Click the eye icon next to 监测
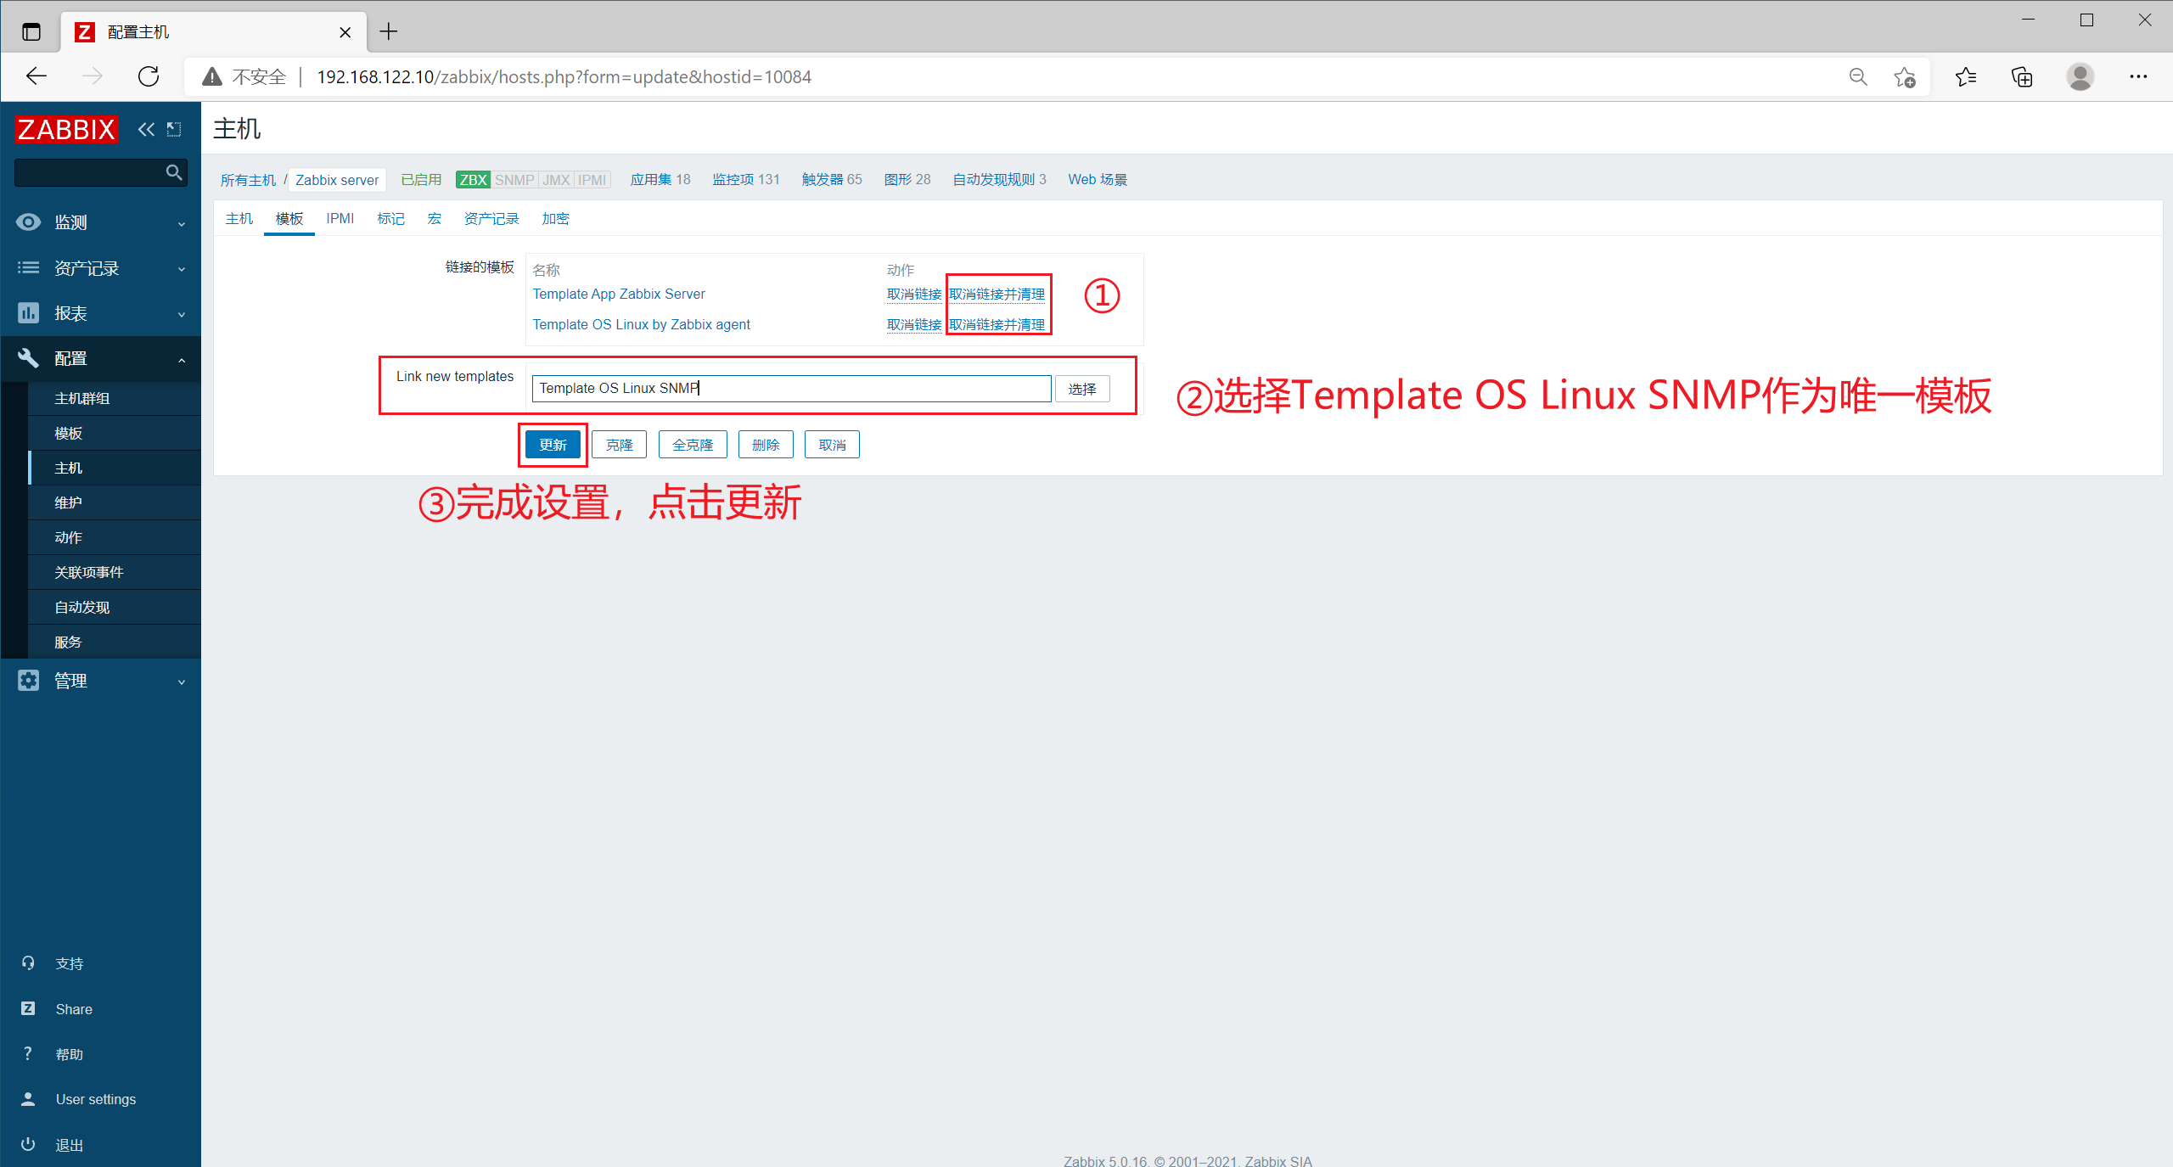Viewport: 2173px width, 1167px height. tap(28, 222)
